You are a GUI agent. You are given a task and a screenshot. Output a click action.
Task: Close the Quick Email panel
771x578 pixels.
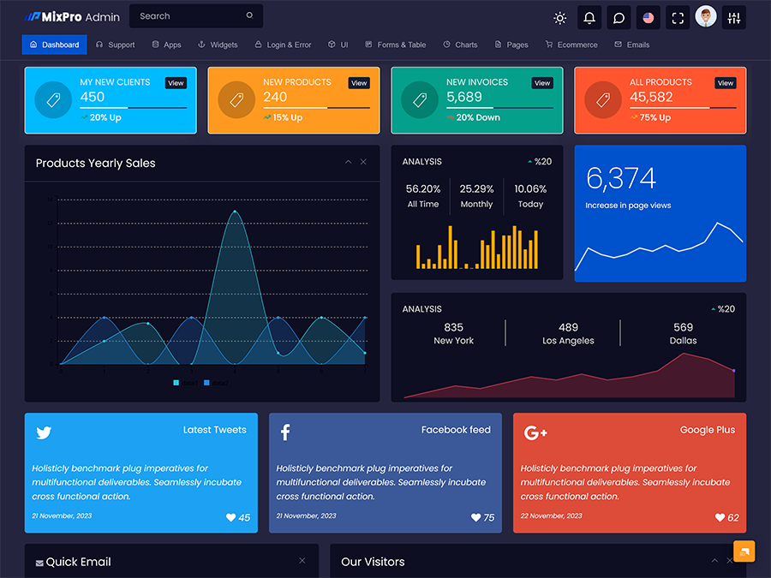click(302, 560)
